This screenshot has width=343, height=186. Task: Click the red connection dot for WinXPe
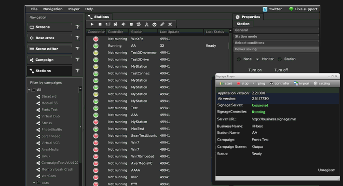point(96,39)
